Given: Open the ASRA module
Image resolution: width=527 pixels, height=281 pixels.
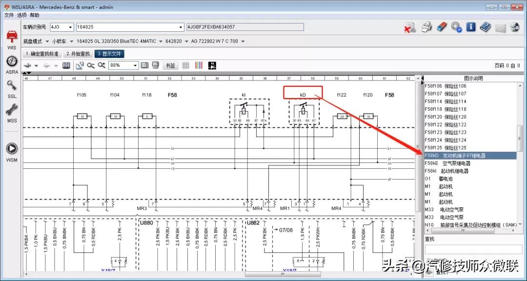Looking at the screenshot, I should pos(12,62).
